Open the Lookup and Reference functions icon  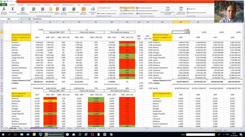click(x=64, y=11)
